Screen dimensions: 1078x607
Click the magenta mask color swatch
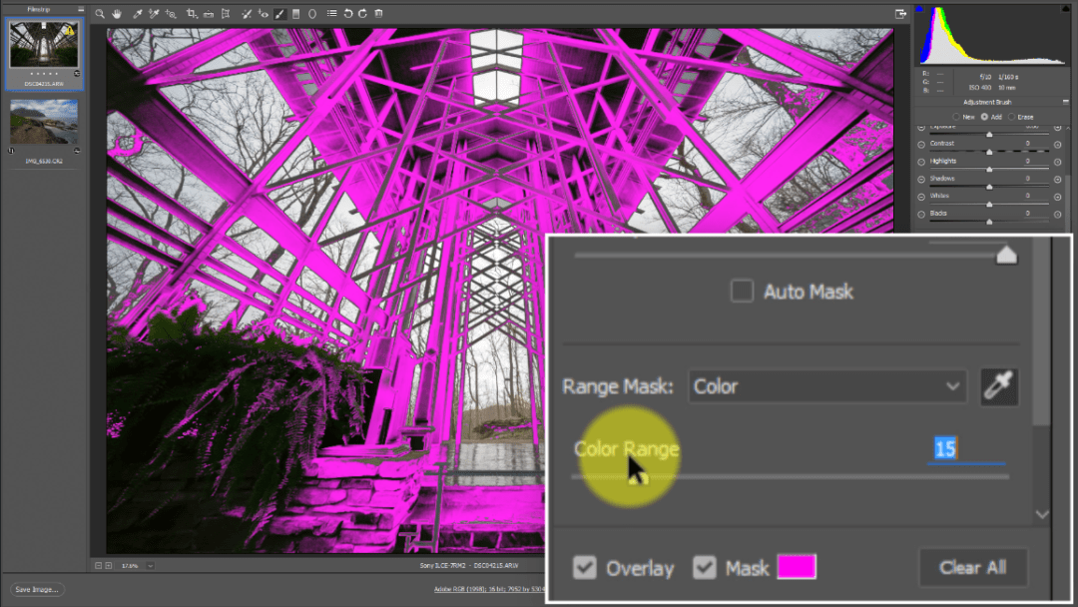(796, 566)
